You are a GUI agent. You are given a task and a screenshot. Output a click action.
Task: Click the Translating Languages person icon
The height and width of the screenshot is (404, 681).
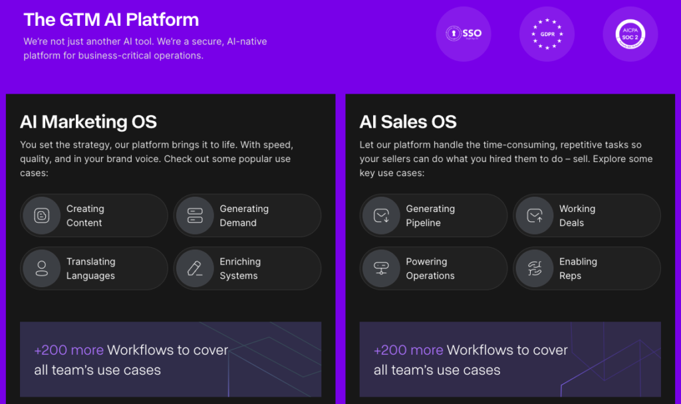click(41, 268)
